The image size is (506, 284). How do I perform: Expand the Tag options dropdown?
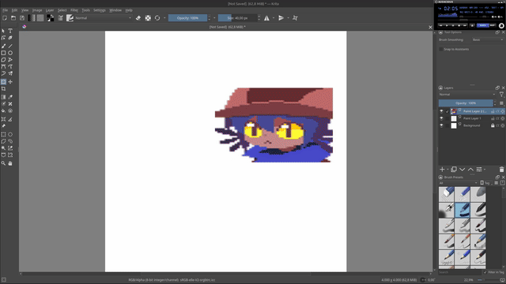pos(485,183)
